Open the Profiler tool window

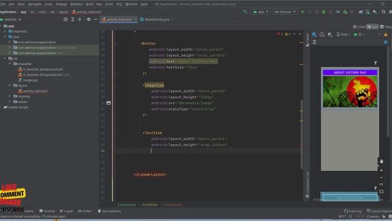tap(85, 211)
